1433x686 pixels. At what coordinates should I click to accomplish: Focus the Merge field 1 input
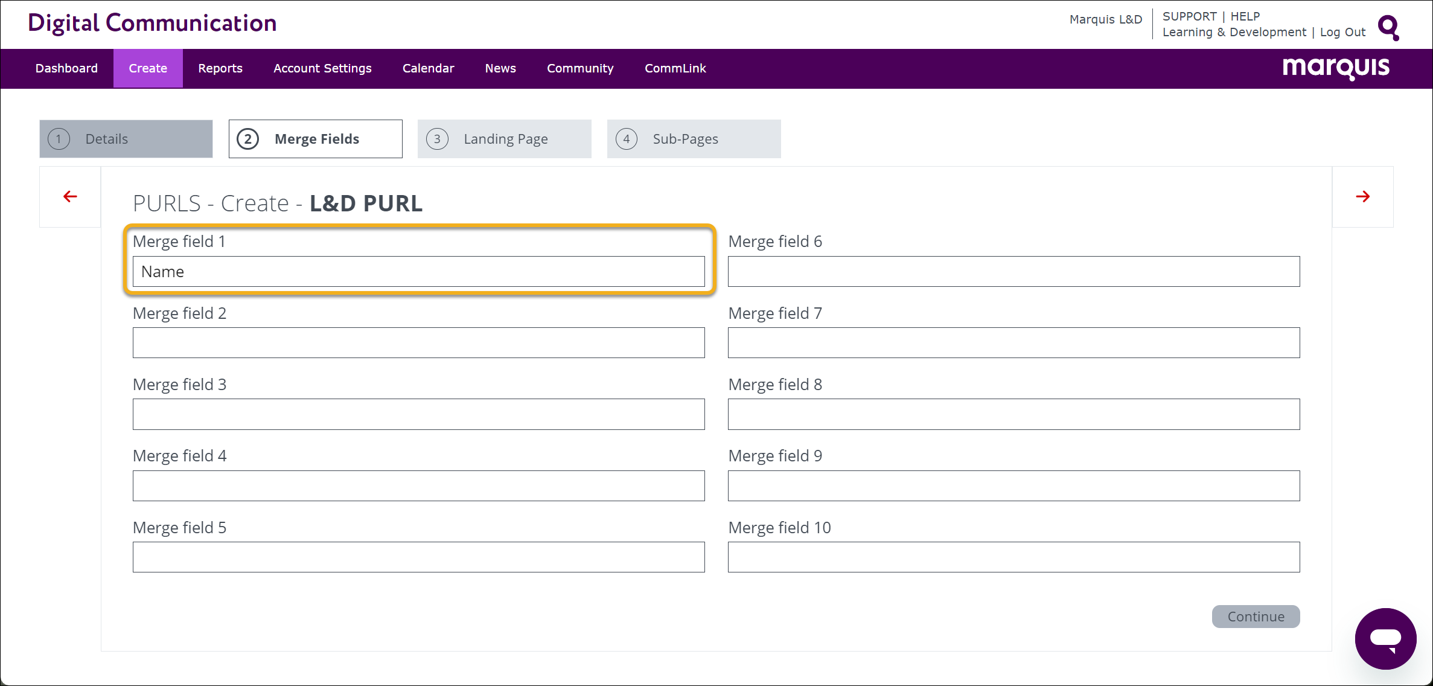(418, 272)
